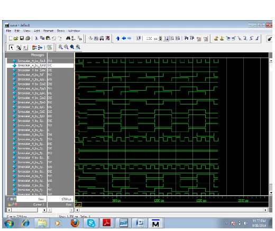
Task: Open the View menu
Action: coord(27,31)
